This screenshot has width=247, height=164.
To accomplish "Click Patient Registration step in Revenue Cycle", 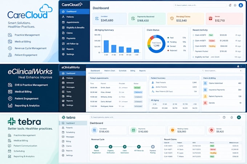I will click(96, 147).
